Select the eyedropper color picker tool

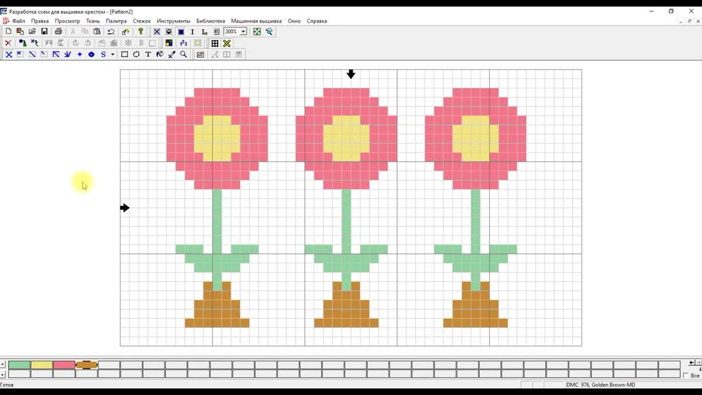pos(171,54)
